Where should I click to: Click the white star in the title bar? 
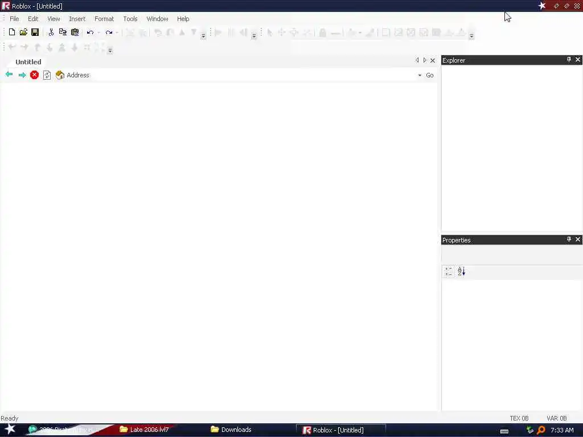point(542,6)
